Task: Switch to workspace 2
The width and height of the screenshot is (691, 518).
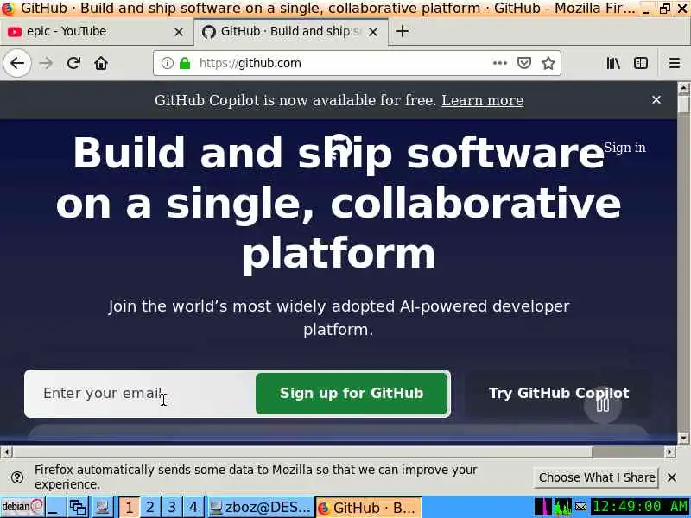Action: pyautogui.click(x=150, y=507)
